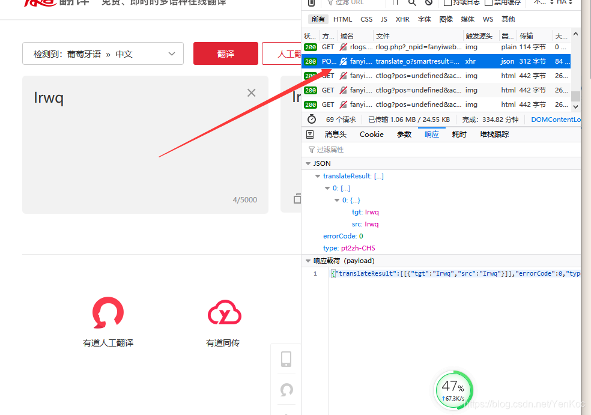Viewport: 591px width, 415px height.
Task: Collapse the 响应载荷 (payload) section
Action: [x=308, y=261]
